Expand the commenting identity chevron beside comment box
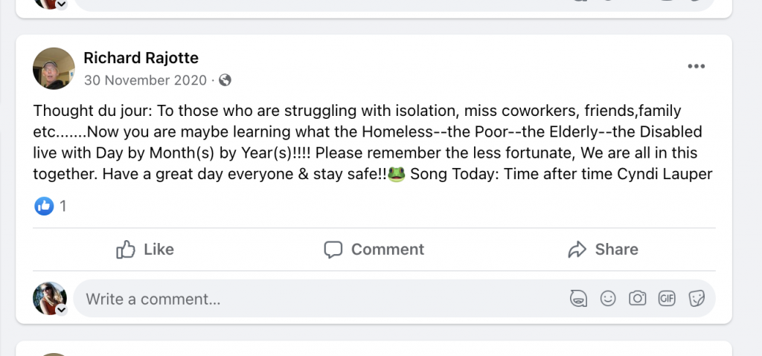This screenshot has height=356, width=762. tap(62, 310)
